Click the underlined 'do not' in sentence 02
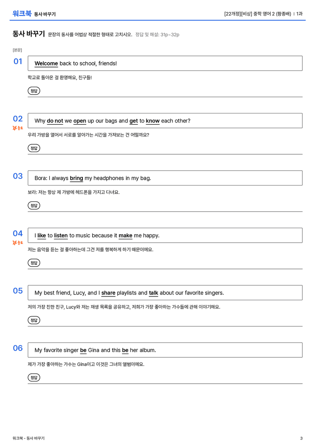The height and width of the screenshot is (447, 315). [55, 121]
